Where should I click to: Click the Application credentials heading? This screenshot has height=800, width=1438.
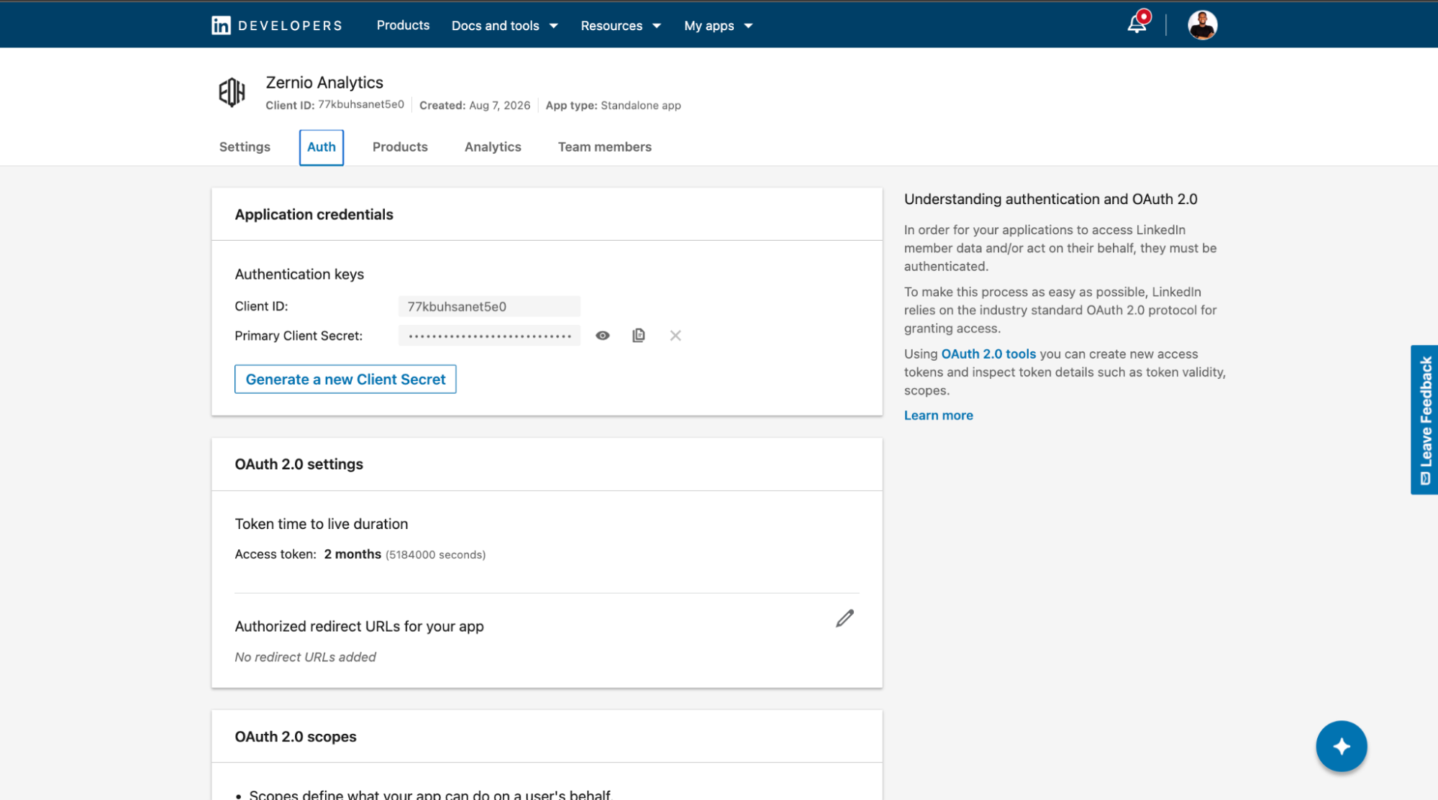314,214
